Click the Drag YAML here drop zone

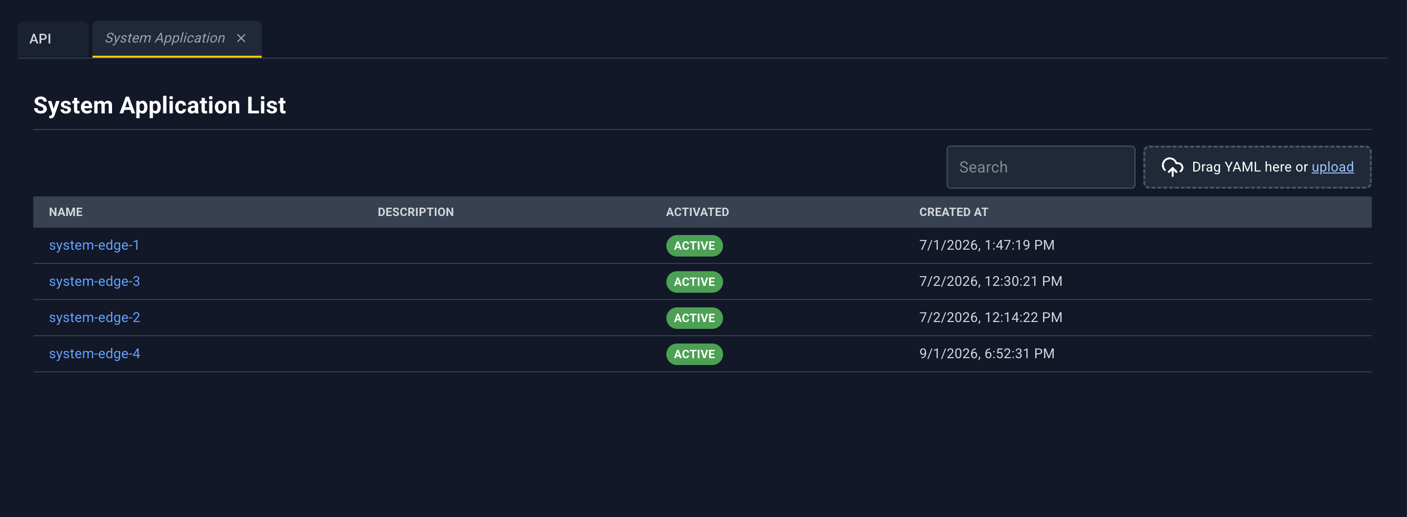click(x=1257, y=167)
